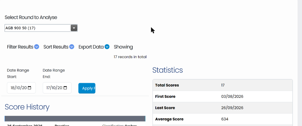
Task: Apply the date range filter
Action: pos(87,88)
